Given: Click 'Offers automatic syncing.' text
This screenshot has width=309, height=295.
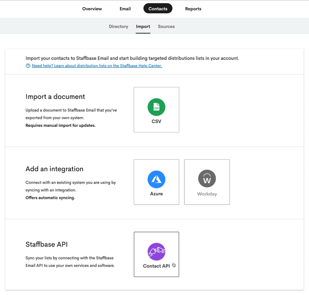Looking at the screenshot, I should coord(50,198).
